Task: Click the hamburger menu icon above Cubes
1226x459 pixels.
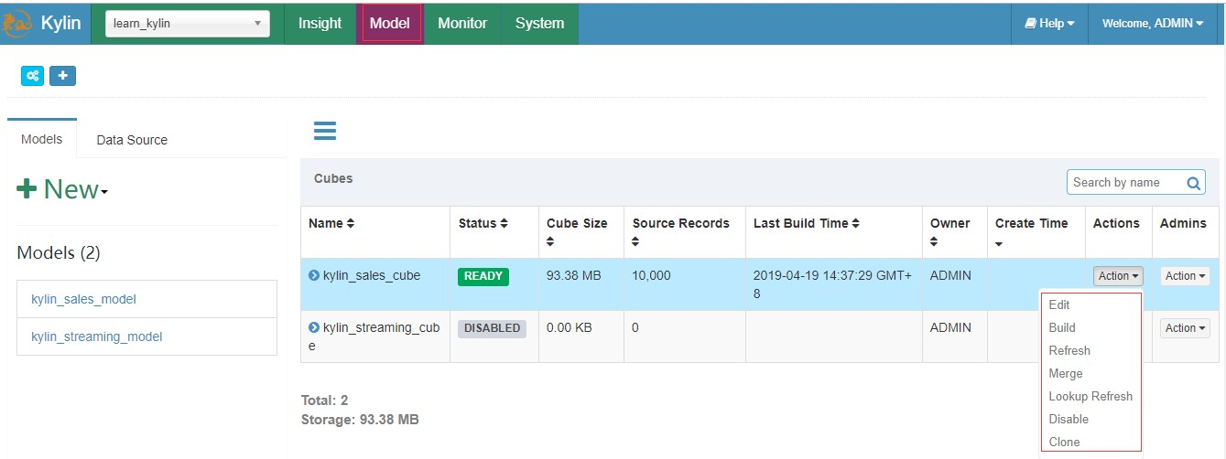Action: [325, 131]
